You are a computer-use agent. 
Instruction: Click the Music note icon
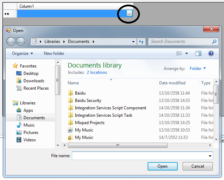click(x=19, y=125)
